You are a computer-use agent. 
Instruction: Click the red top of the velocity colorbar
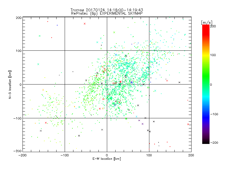206,26
